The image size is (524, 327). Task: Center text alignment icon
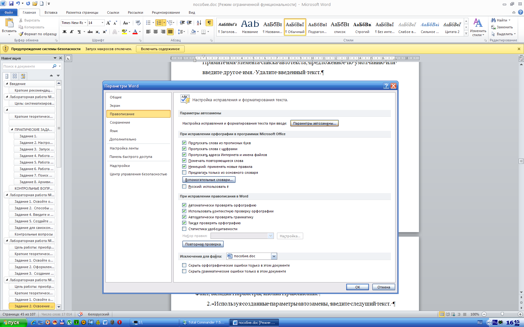click(156, 32)
